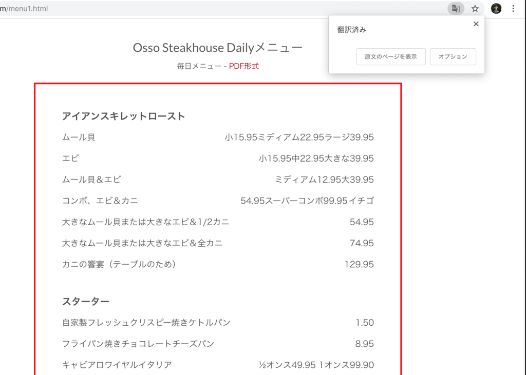
Task: Click price text ミディアム12.95大39.95
Action: (x=325, y=180)
